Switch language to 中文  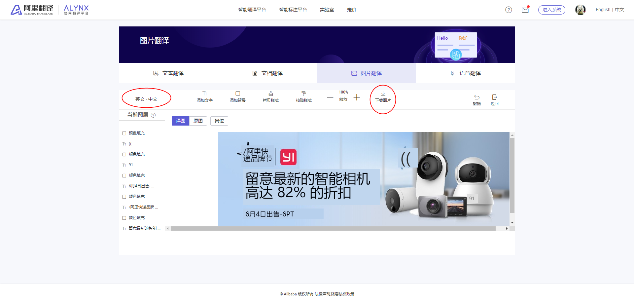point(619,10)
